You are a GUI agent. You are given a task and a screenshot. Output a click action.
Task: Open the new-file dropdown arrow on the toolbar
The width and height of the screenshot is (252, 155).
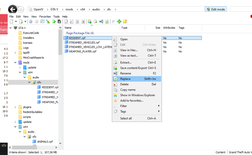[x=16, y=21]
